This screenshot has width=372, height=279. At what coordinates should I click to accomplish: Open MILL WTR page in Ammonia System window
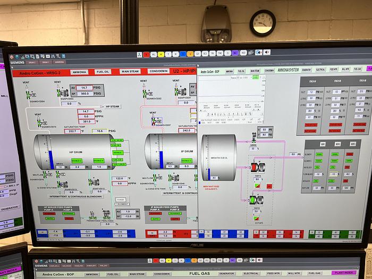click(345, 69)
